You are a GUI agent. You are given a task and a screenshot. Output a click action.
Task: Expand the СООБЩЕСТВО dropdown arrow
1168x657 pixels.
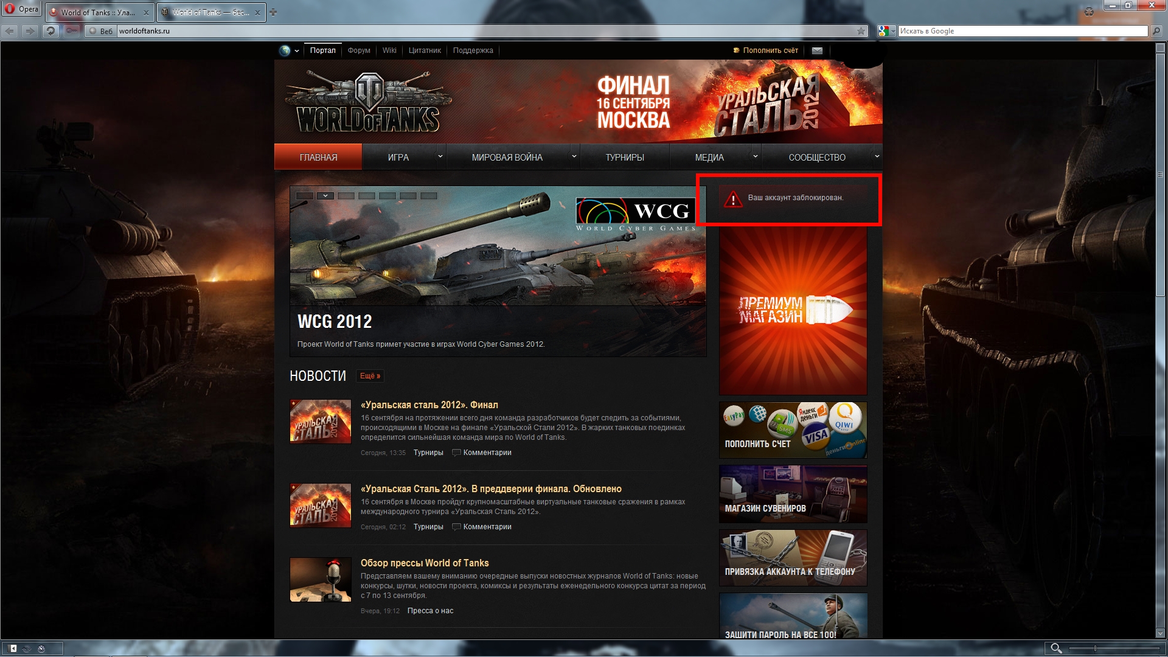tap(877, 156)
